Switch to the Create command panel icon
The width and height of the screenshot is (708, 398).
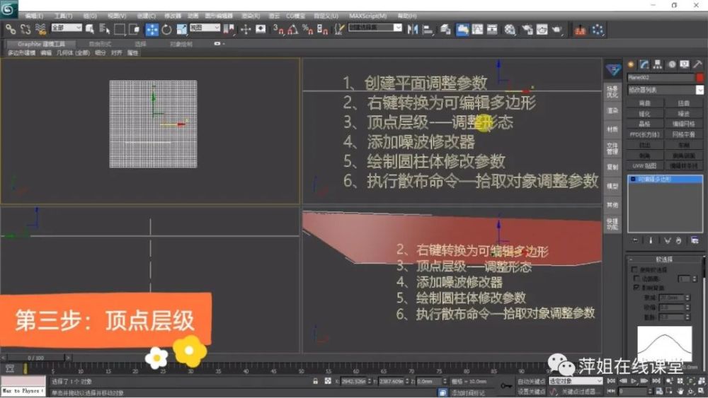[x=632, y=64]
